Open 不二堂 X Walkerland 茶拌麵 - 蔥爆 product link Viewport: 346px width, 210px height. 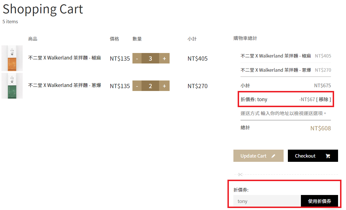[64, 85]
